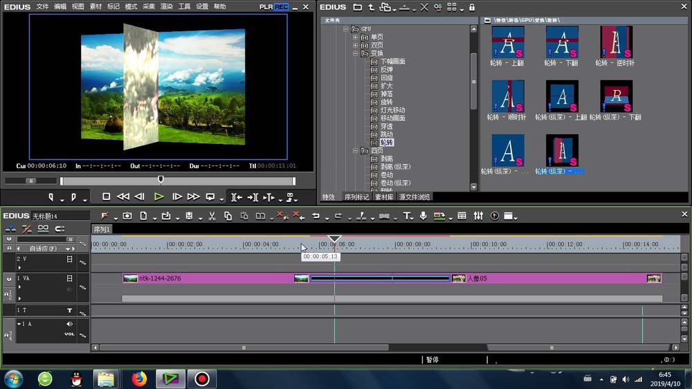Viewport: 692px width, 389px height.
Task: Select the 旋转 effect in tree
Action: click(386, 102)
